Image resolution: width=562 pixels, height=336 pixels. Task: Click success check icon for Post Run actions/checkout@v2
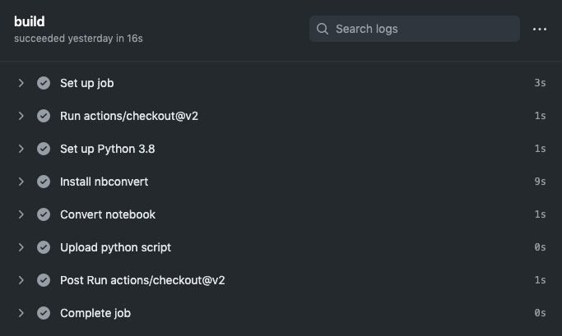pyautogui.click(x=44, y=280)
